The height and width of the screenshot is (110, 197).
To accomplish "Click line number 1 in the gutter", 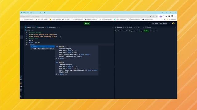I will tap(26, 33).
